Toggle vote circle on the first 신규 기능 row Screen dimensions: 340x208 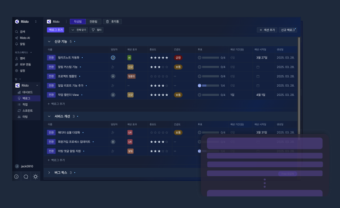[199, 58]
